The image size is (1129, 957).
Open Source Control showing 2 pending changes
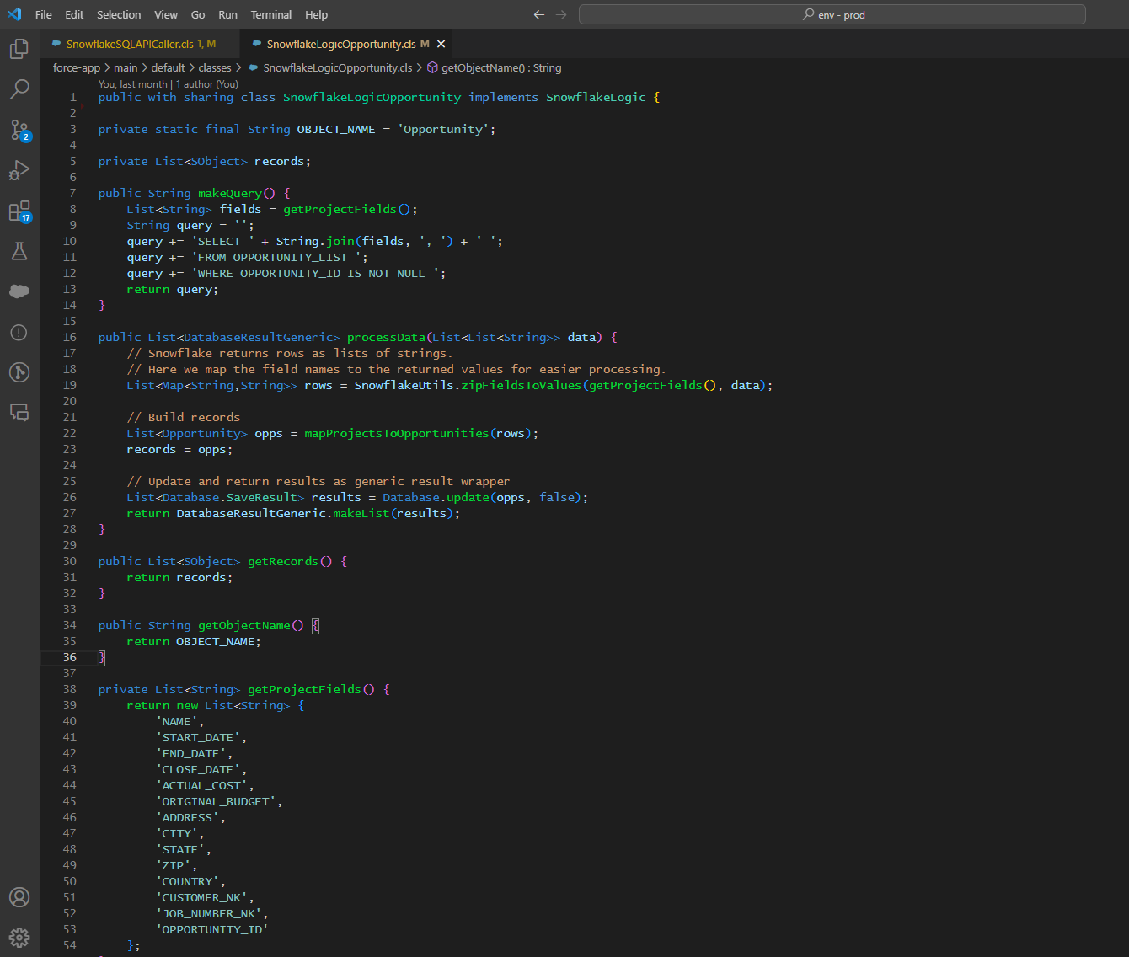click(19, 130)
